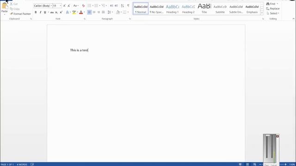This screenshot has height=166, width=296.
Task: Toggle bold formatting
Action: [36, 12]
